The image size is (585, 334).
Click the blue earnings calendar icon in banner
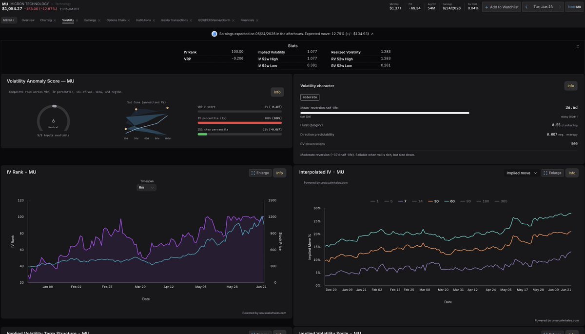(214, 34)
